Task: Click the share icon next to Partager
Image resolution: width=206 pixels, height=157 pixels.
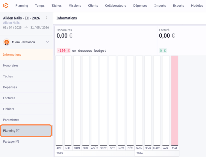Action: click(x=17, y=141)
